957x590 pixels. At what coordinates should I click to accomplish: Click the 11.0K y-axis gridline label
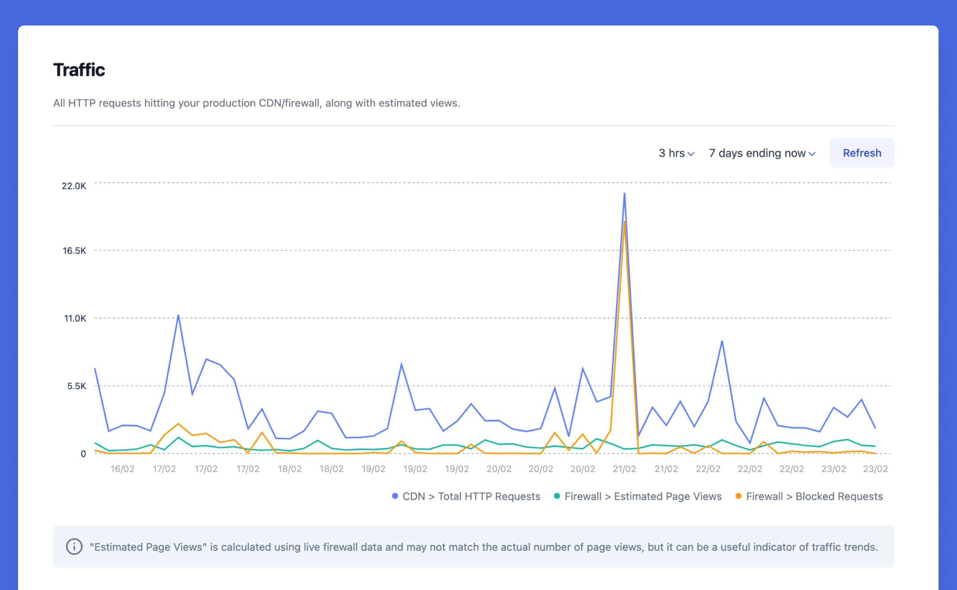75,318
